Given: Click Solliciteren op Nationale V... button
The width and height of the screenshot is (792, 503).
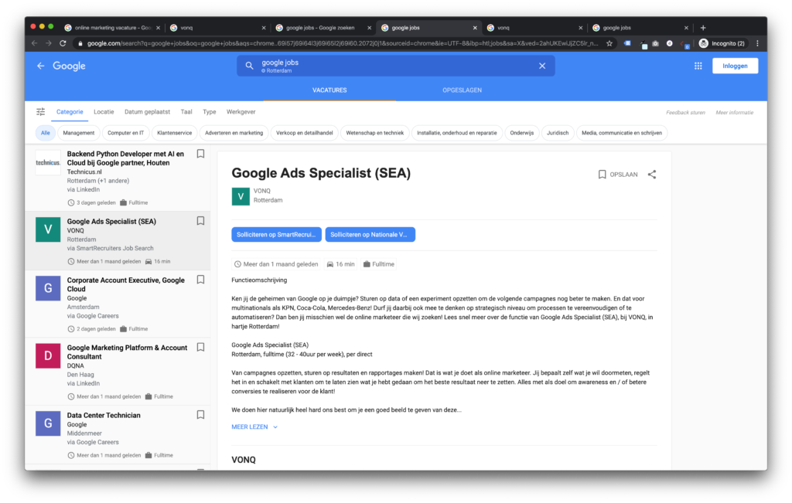Looking at the screenshot, I should tap(370, 235).
